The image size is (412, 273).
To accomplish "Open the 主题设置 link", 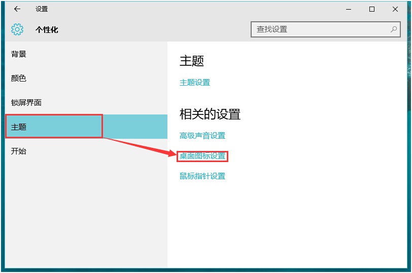I will tap(195, 83).
